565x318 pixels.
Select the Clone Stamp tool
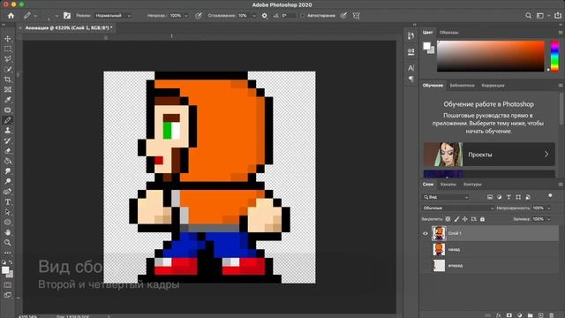click(8, 131)
